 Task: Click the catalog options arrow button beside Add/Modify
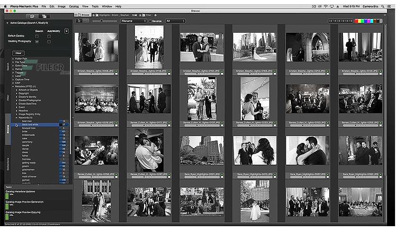pos(66,31)
